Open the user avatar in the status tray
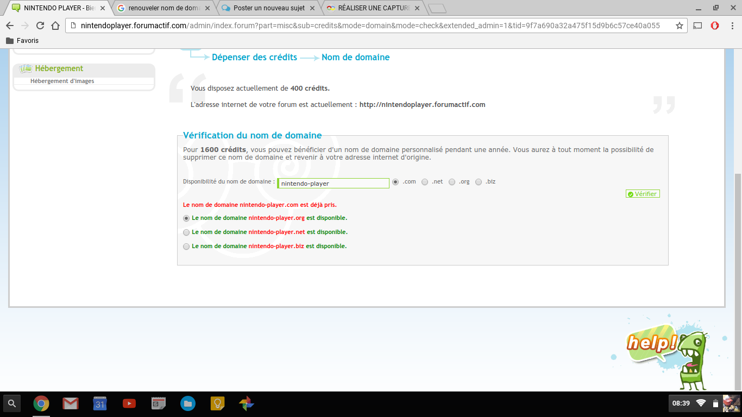The height and width of the screenshot is (417, 742). pos(731,403)
